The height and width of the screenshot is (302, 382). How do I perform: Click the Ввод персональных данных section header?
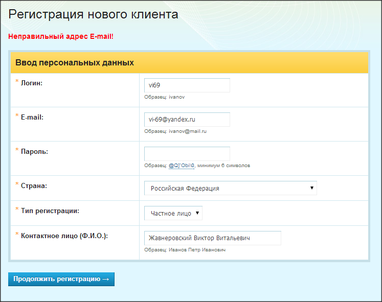click(75, 63)
